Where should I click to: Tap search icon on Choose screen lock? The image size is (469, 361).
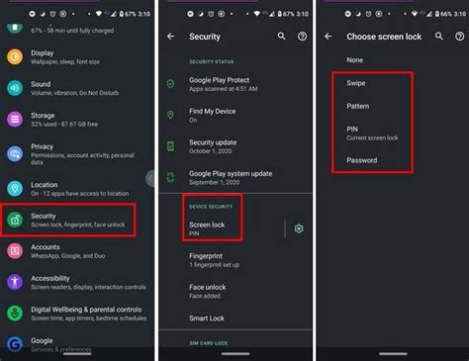click(439, 36)
